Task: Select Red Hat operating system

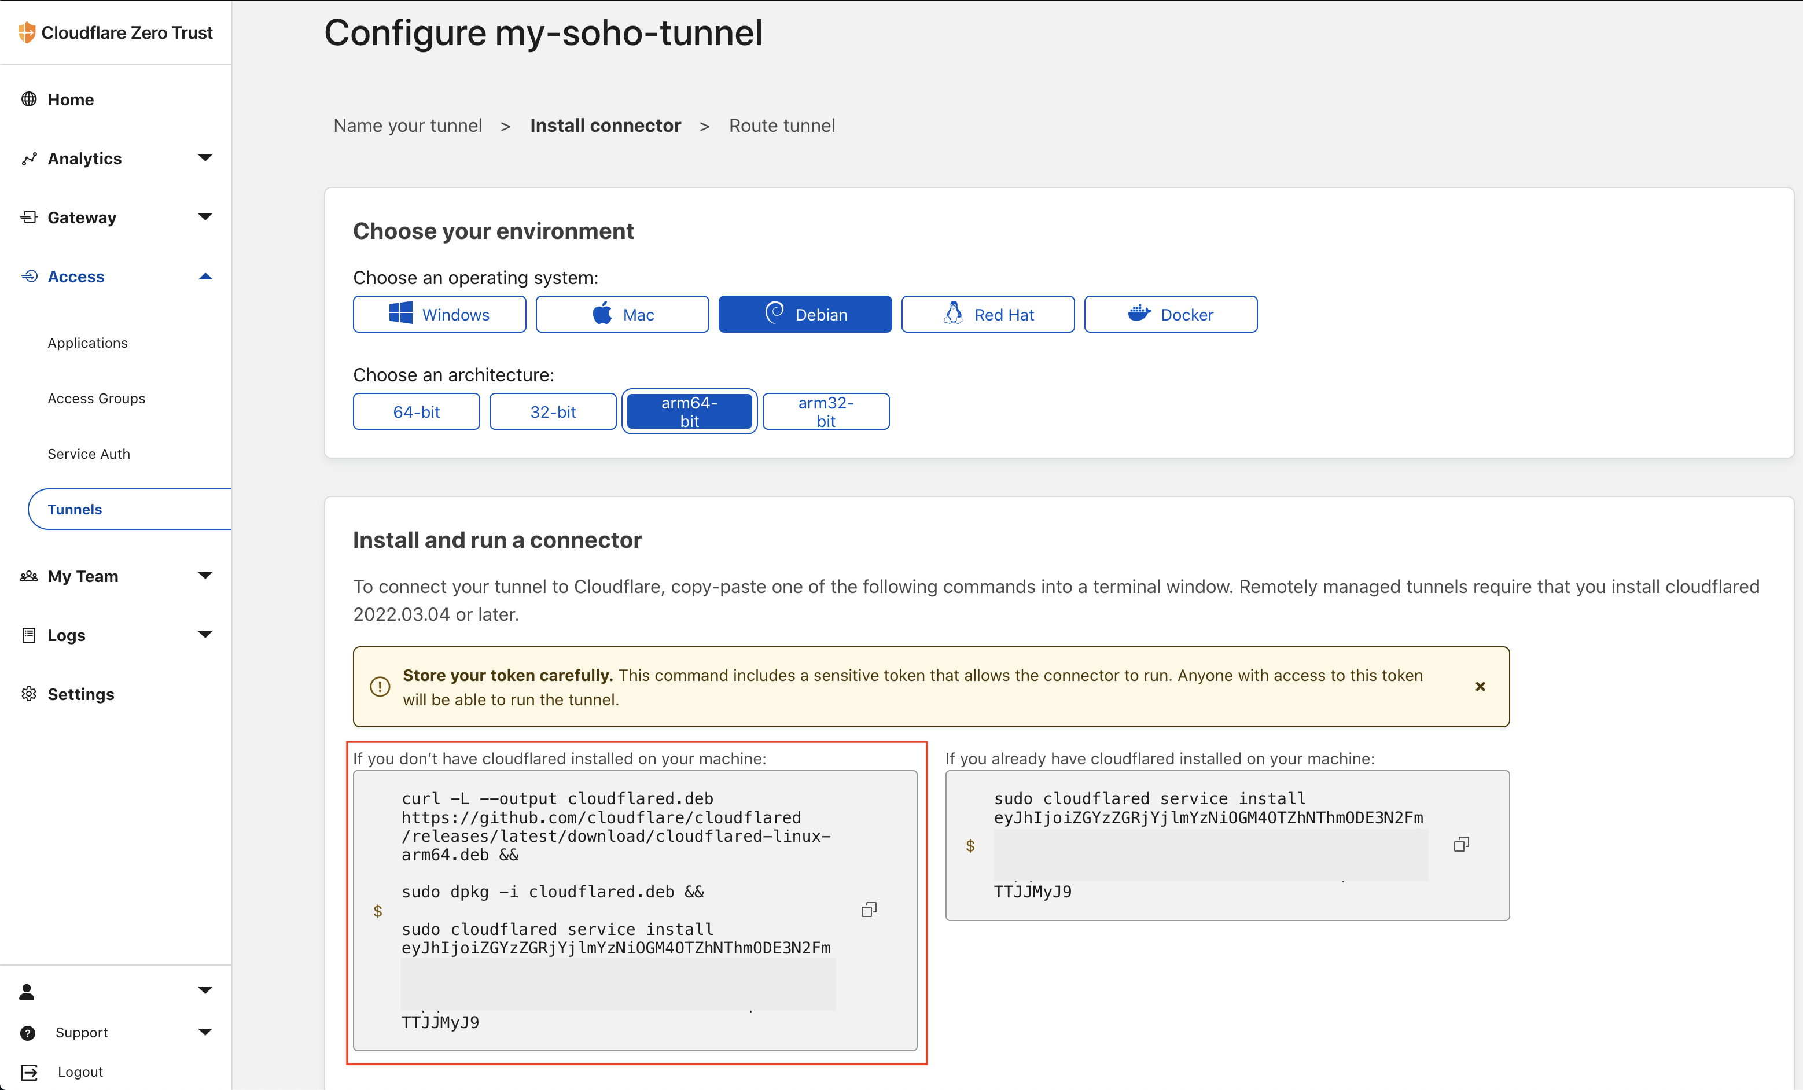Action: [x=988, y=314]
